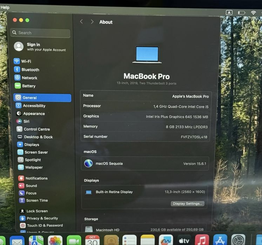This screenshot has width=262, height=245.
Task: Open Focus settings
Action: click(x=28, y=193)
